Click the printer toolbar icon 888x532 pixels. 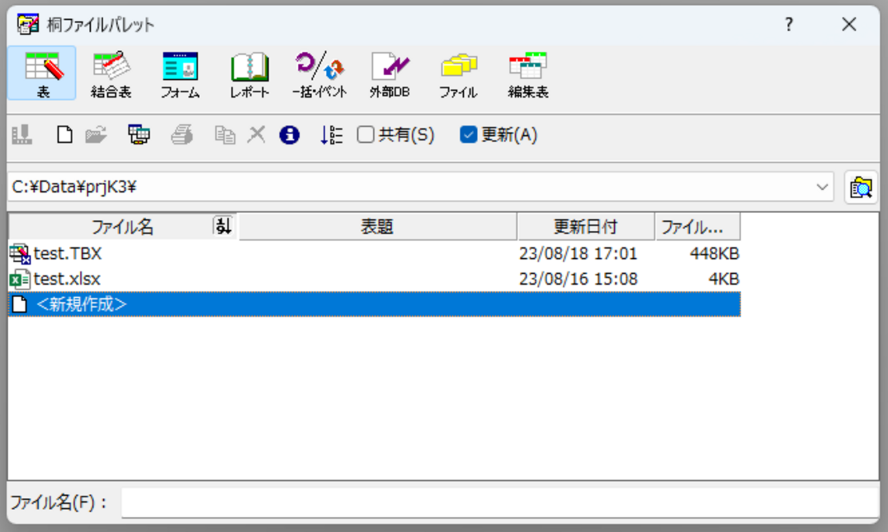pyautogui.click(x=182, y=135)
